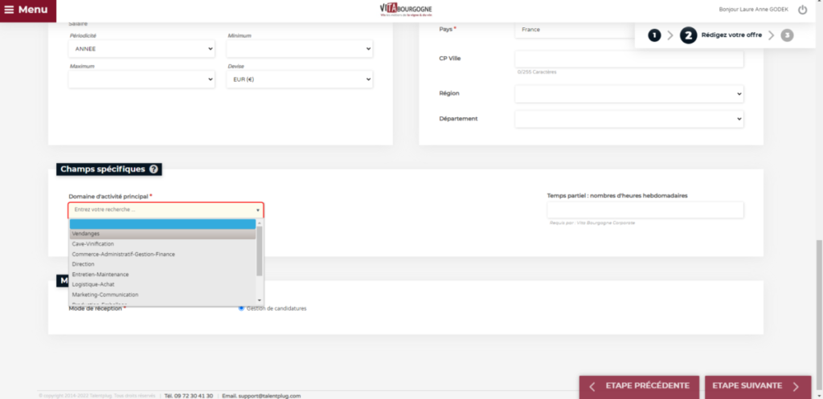The height and width of the screenshot is (399, 823).
Task: Click the Champs spécifiques help question mark
Action: 154,169
